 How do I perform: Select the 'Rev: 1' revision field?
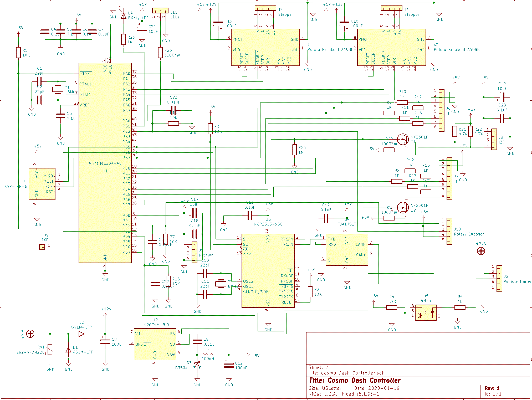(x=492, y=388)
